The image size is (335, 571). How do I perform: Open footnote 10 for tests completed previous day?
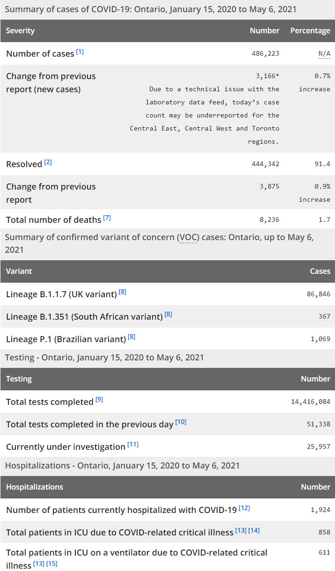click(181, 422)
